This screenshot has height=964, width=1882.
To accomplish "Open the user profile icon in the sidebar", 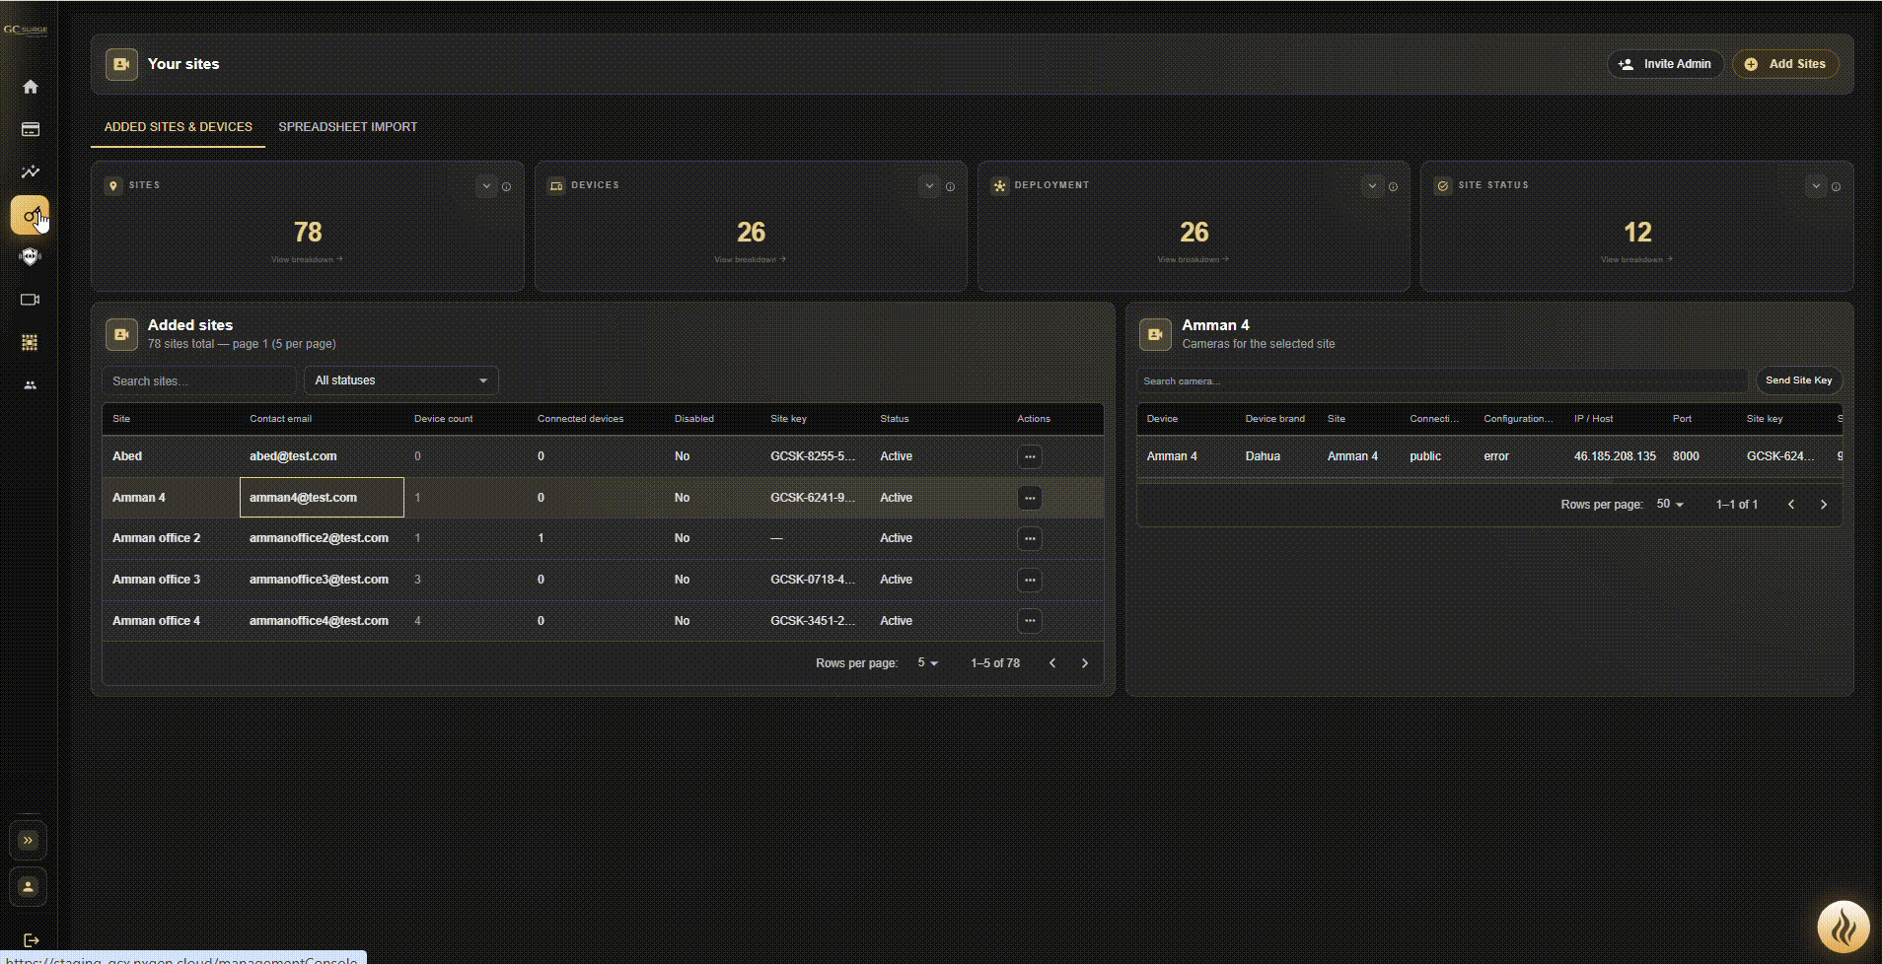I will (x=29, y=886).
